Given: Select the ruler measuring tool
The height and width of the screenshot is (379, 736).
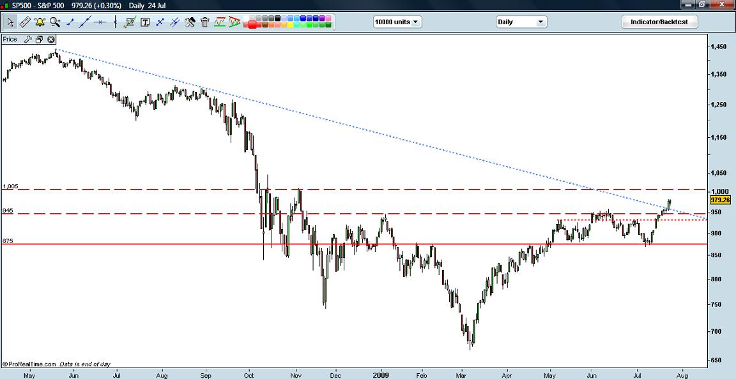Looking at the screenshot, I should pyautogui.click(x=25, y=22).
